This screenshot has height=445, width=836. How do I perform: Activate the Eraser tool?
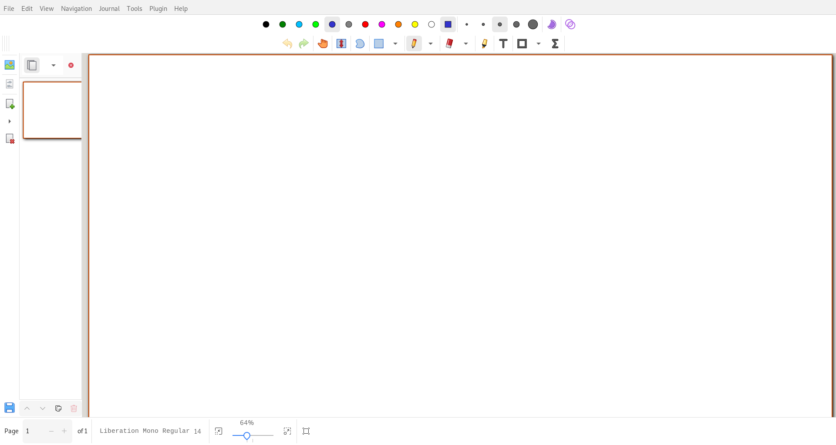(x=449, y=43)
